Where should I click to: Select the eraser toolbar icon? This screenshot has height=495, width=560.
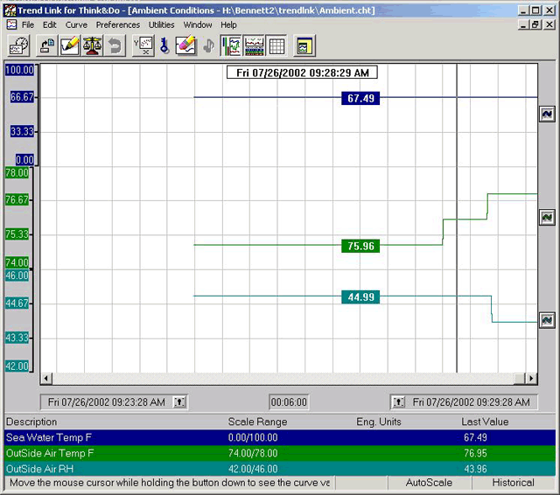pos(186,45)
